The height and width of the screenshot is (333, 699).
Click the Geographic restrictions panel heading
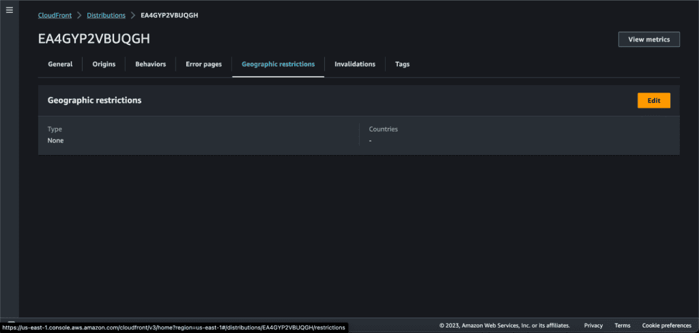[94, 101]
